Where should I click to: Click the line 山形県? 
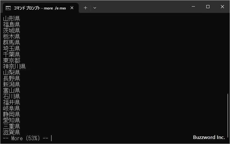coord(11,19)
